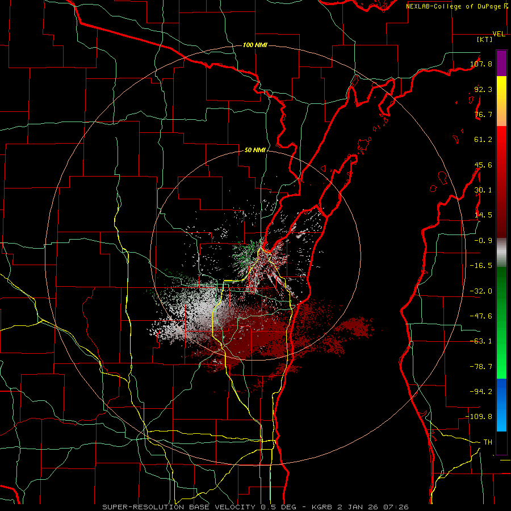Click the 30.1 legend value
Image resolution: width=511 pixels, height=511 pixels.
(x=483, y=190)
